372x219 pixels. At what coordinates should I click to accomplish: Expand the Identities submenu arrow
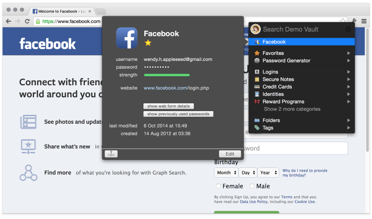[x=349, y=94]
